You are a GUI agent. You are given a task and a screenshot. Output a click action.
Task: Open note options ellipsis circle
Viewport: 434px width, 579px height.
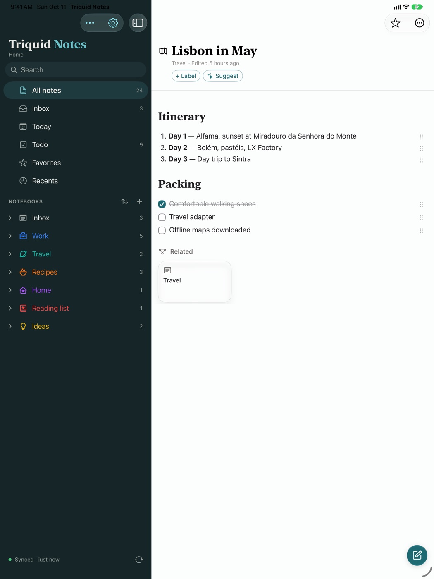(420, 23)
